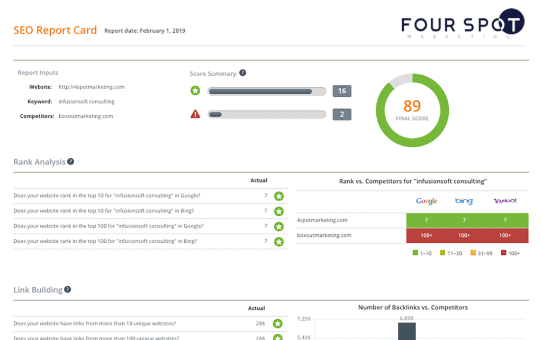The image size is (542, 340).
Task: Click the Report Inputs heading
Action: pos(38,72)
